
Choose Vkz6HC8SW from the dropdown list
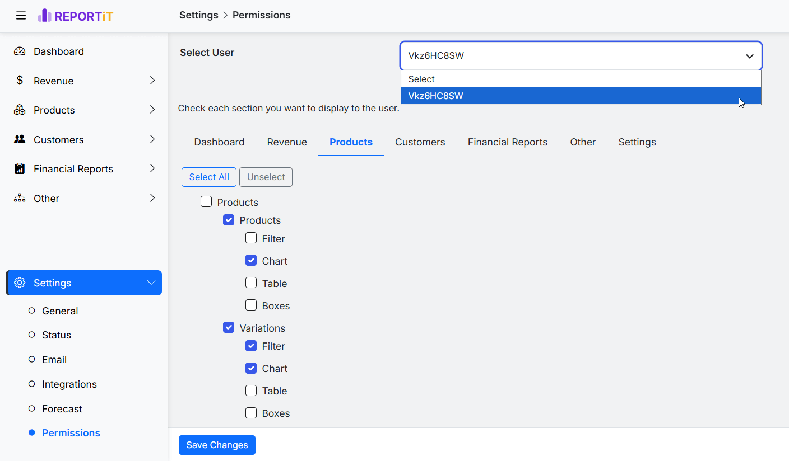click(581, 96)
